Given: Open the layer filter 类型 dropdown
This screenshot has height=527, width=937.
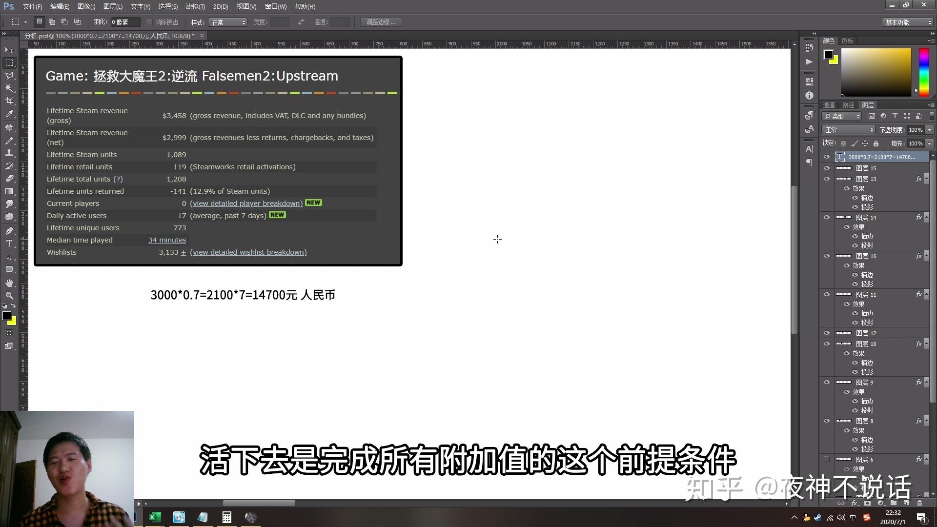Looking at the screenshot, I should (842, 116).
